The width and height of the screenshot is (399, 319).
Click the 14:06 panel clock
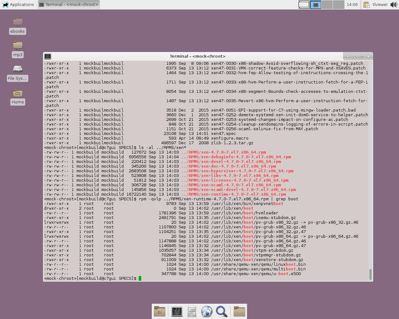[x=352, y=5]
